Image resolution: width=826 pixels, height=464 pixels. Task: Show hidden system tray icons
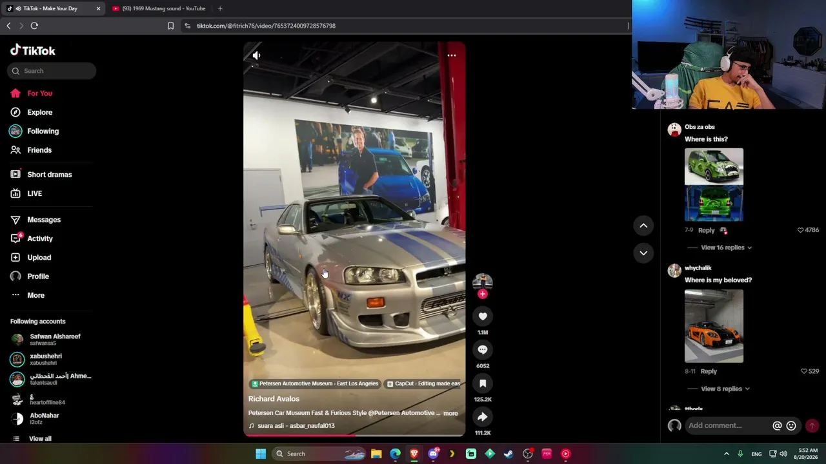point(726,454)
